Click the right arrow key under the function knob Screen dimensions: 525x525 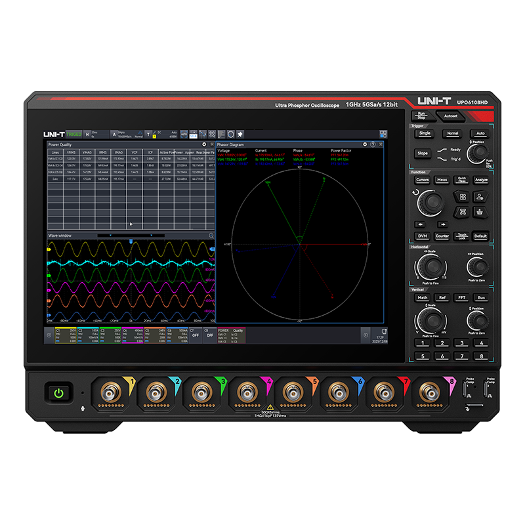tap(442, 224)
